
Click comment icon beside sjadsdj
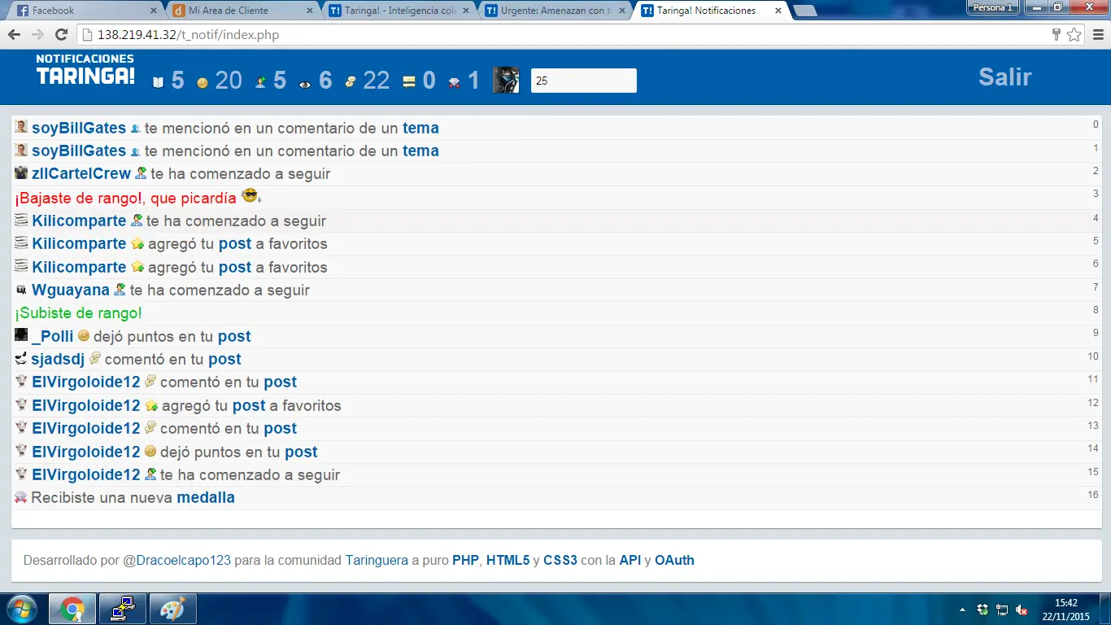94,358
